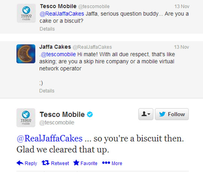203x172 pixels.
Task: Click the Jaffa Cakes display name
Action: tap(55, 47)
